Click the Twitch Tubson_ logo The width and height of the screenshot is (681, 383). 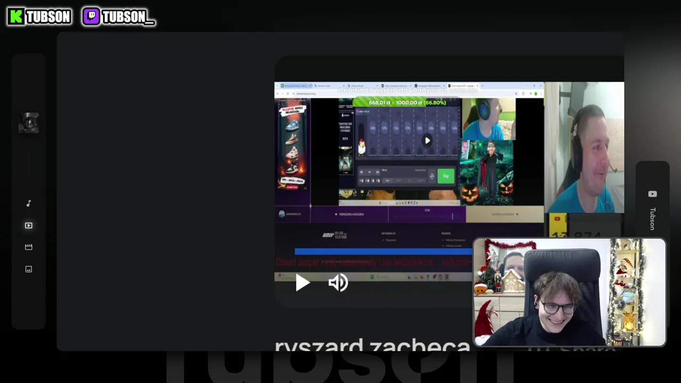(x=119, y=16)
